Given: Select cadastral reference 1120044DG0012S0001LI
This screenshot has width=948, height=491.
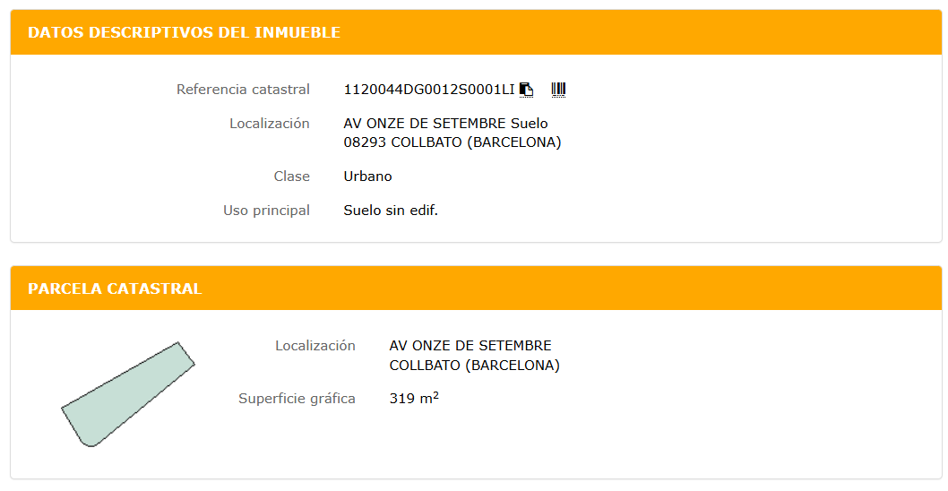Looking at the screenshot, I should coord(429,89).
